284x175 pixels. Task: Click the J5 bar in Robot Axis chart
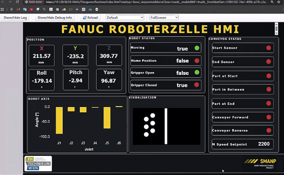click(107, 118)
